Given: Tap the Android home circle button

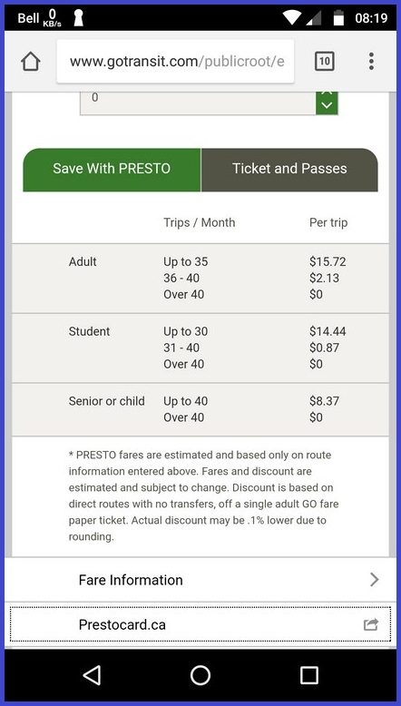Looking at the screenshot, I should pyautogui.click(x=200, y=675).
